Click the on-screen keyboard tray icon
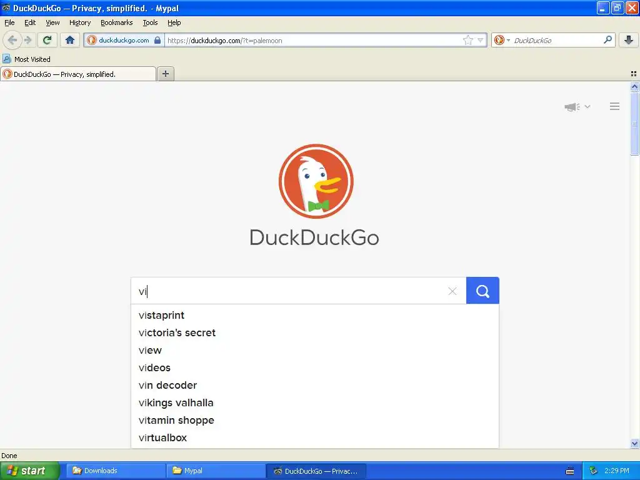The height and width of the screenshot is (480, 640). [570, 471]
